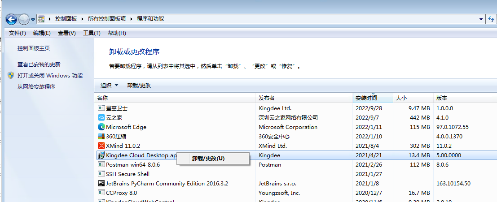Click install date 2022/9/28
This screenshot has height=202, width=497.
(369, 108)
